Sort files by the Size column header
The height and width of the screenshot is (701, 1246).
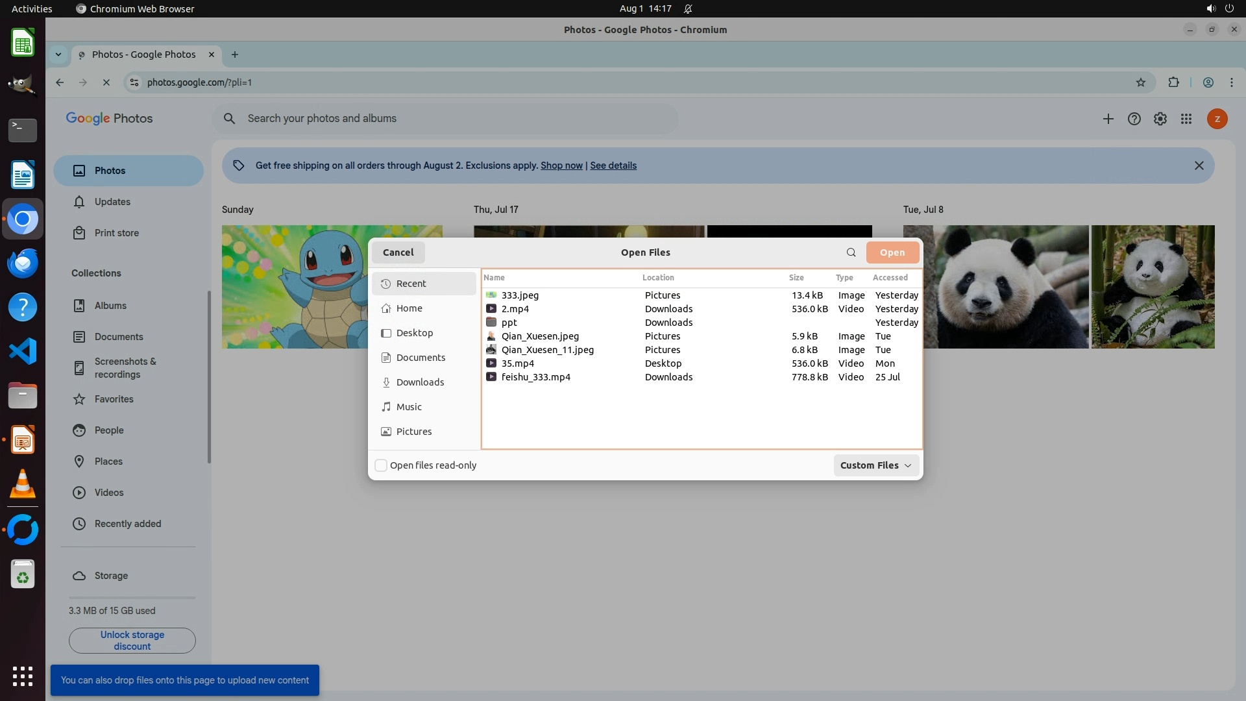tap(796, 277)
